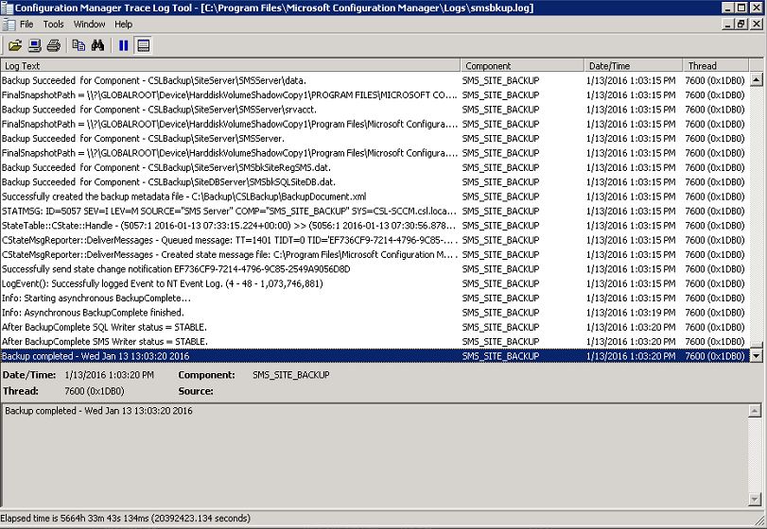This screenshot has width=767, height=529.
Task: Select the 'STATMSG: ID=5057' log row
Action: coord(375,211)
